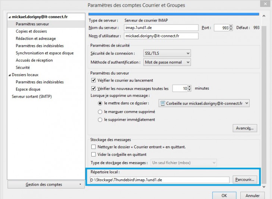Click the Port number field
Screen dimensions: 272x199
222,28
